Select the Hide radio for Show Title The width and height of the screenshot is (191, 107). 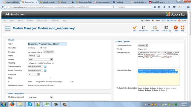(41, 48)
